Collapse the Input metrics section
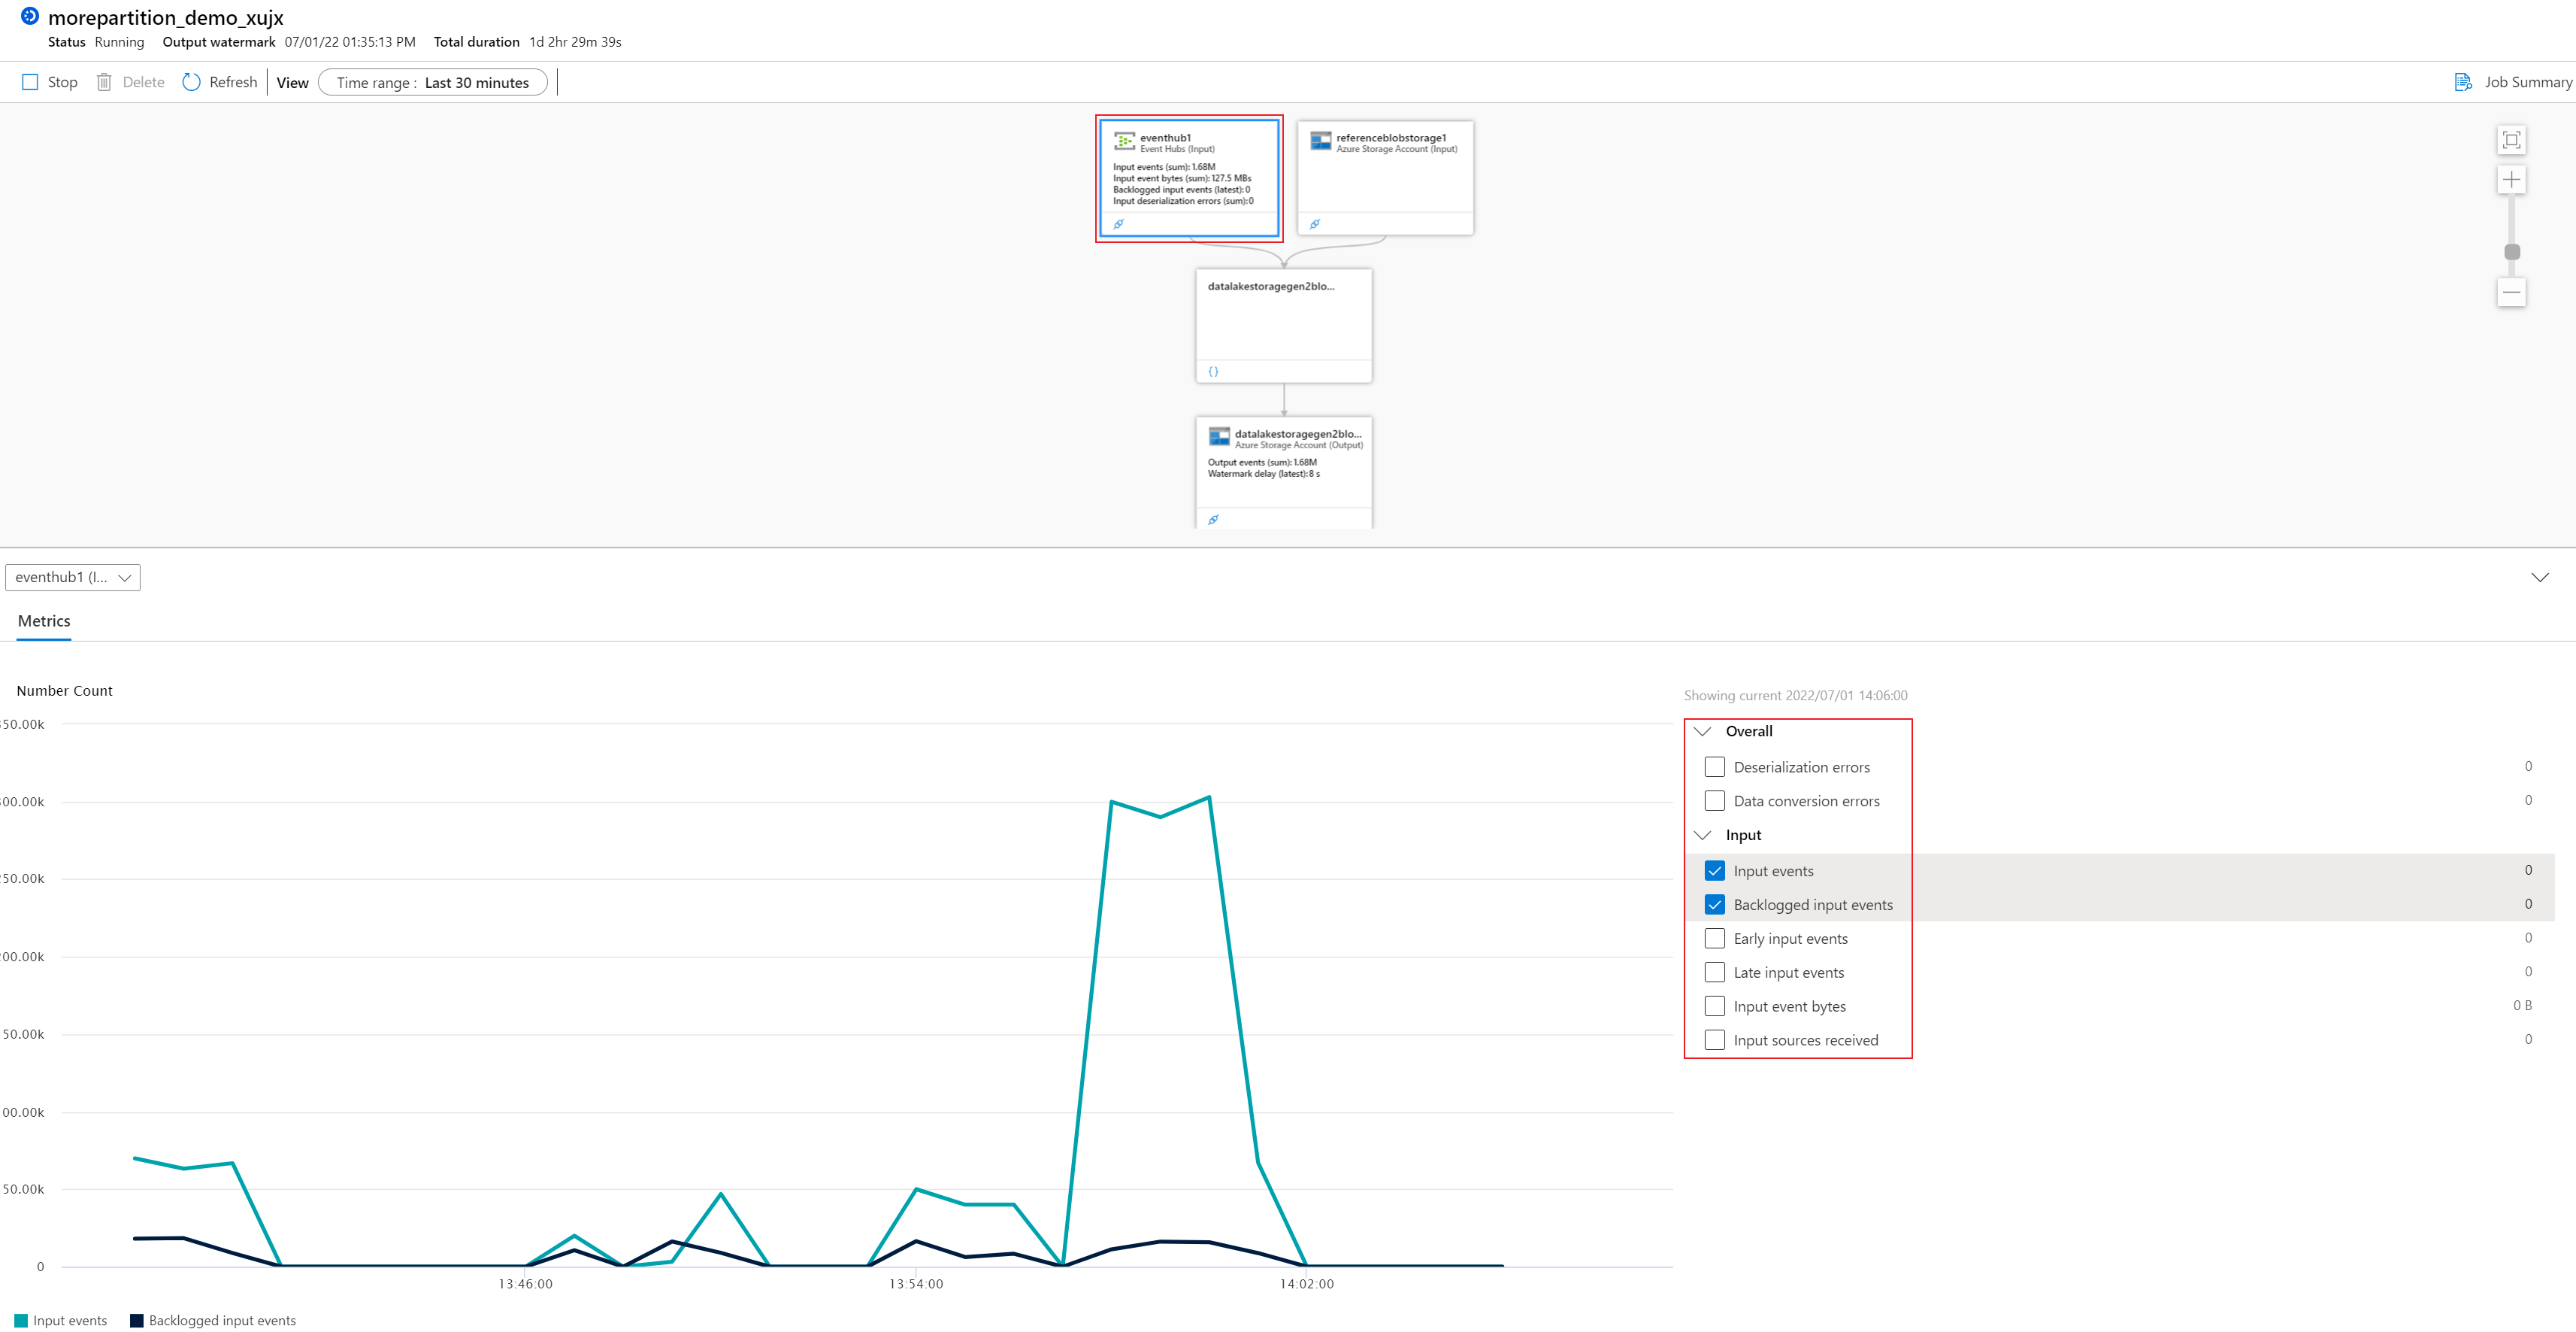 [x=1702, y=836]
